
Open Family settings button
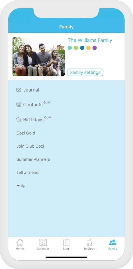click(85, 72)
